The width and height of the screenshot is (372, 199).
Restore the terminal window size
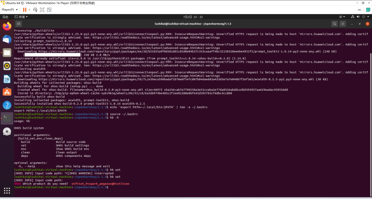click(360, 24)
